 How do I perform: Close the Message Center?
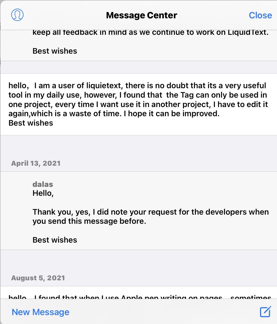click(260, 15)
